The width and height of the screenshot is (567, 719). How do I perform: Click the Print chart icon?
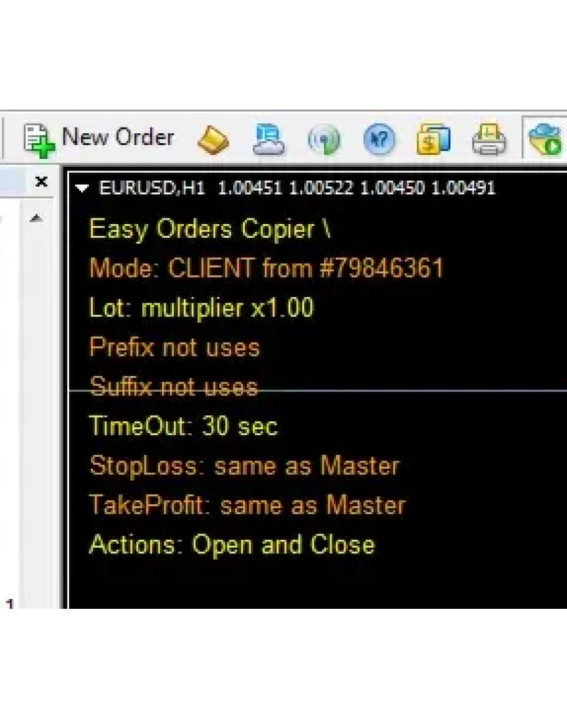(489, 139)
